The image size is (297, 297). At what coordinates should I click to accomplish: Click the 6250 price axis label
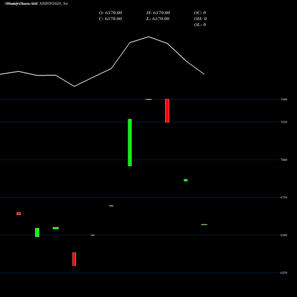point(284,273)
